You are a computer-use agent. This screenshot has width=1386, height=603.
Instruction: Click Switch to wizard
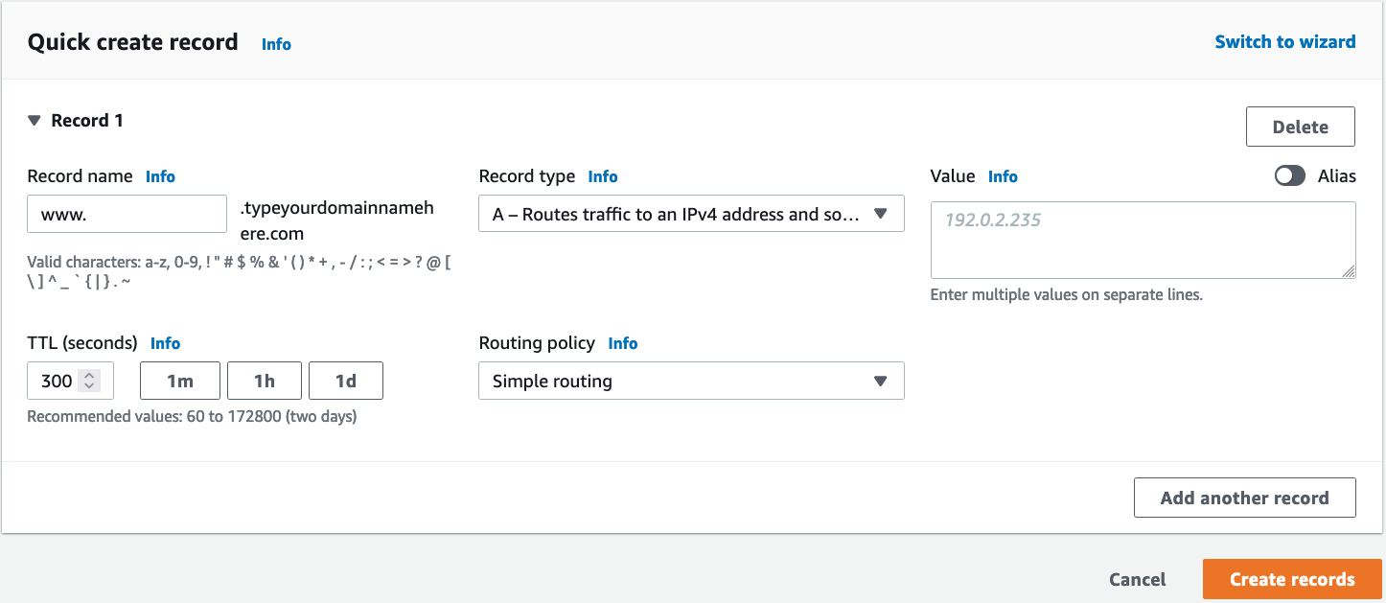[1285, 41]
